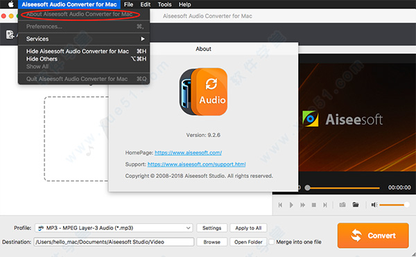
Task: Start conversion with Convert button
Action: point(373,236)
